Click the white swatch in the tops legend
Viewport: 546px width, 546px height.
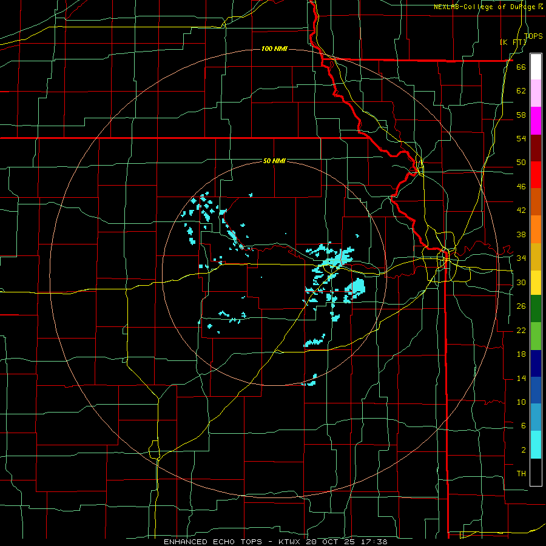coord(536,67)
